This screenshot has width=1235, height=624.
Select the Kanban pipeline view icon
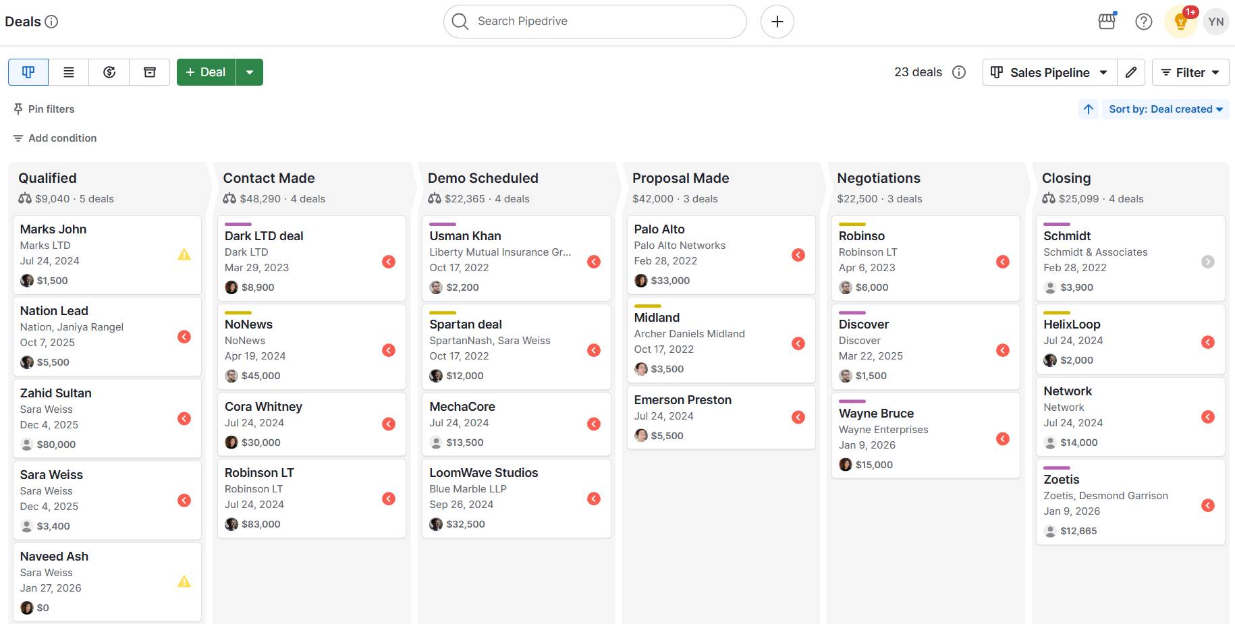coord(28,72)
